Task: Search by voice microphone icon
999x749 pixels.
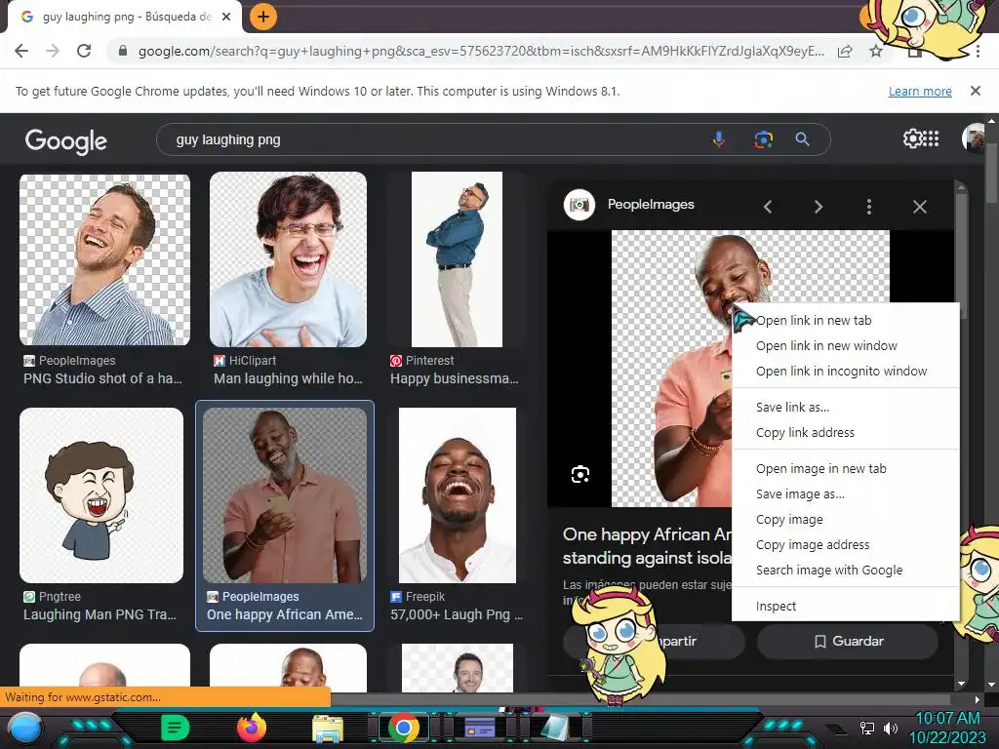Action: tap(719, 138)
